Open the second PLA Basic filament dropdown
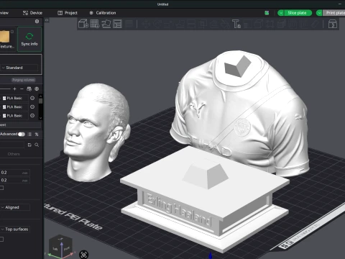 click(14, 107)
